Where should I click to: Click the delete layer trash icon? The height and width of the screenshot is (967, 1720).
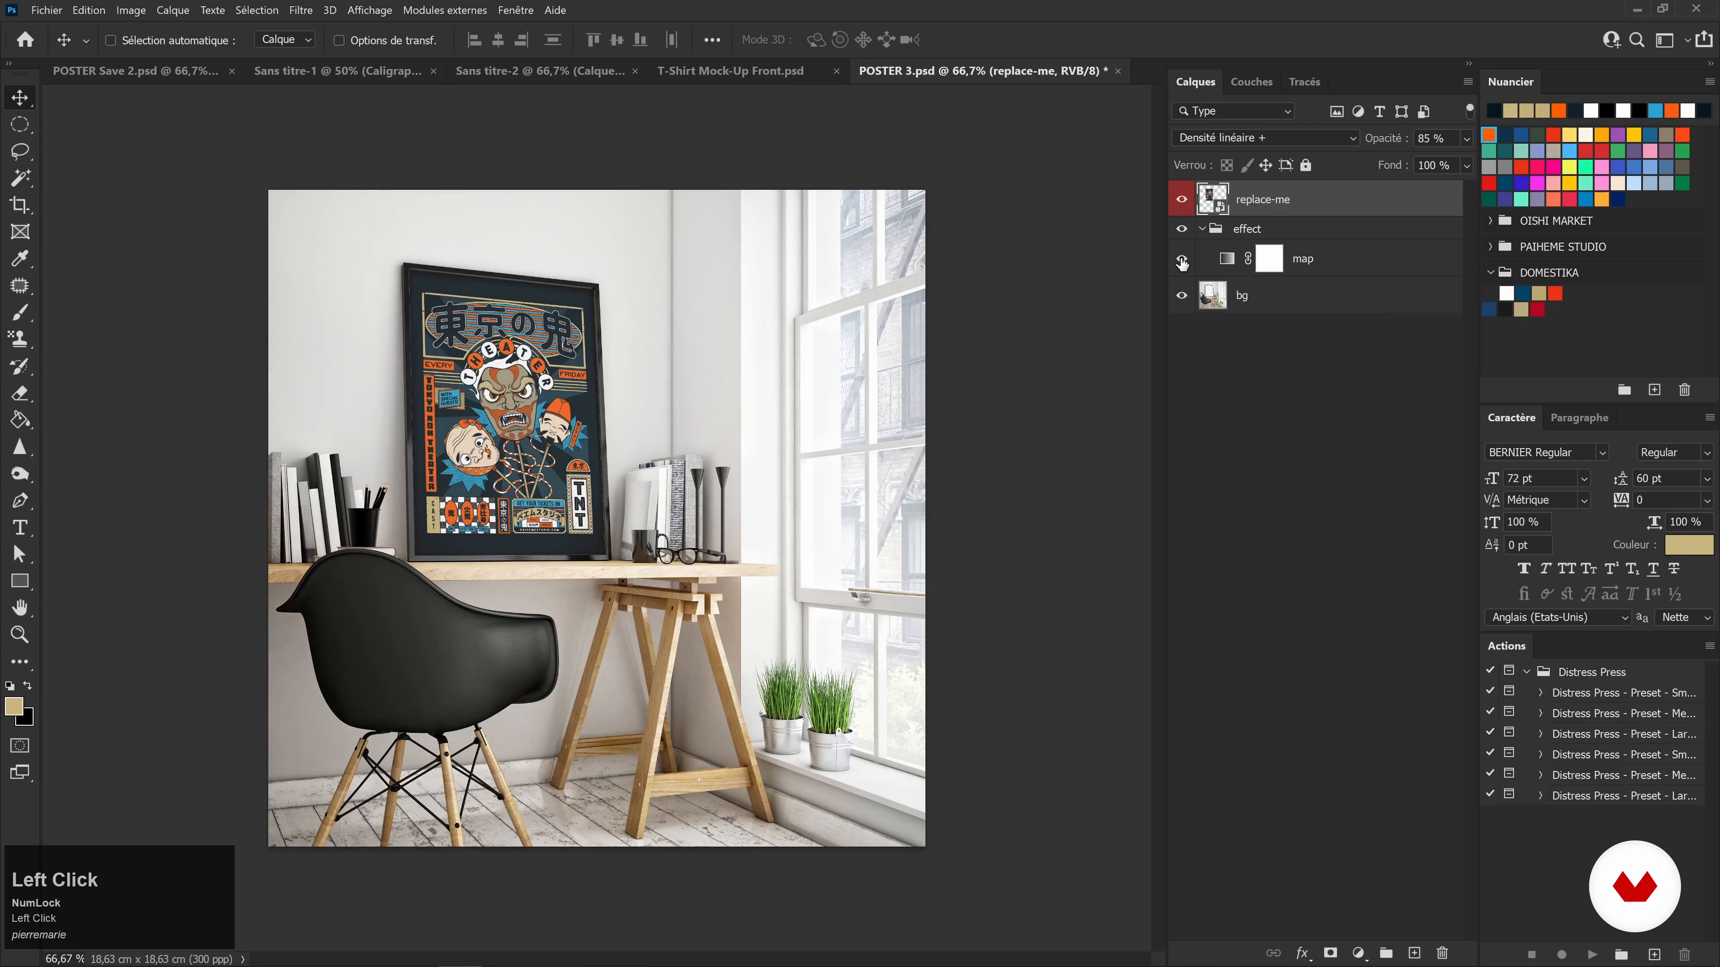click(x=1442, y=953)
